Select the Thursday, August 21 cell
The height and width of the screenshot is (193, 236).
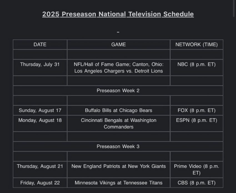coord(40,166)
